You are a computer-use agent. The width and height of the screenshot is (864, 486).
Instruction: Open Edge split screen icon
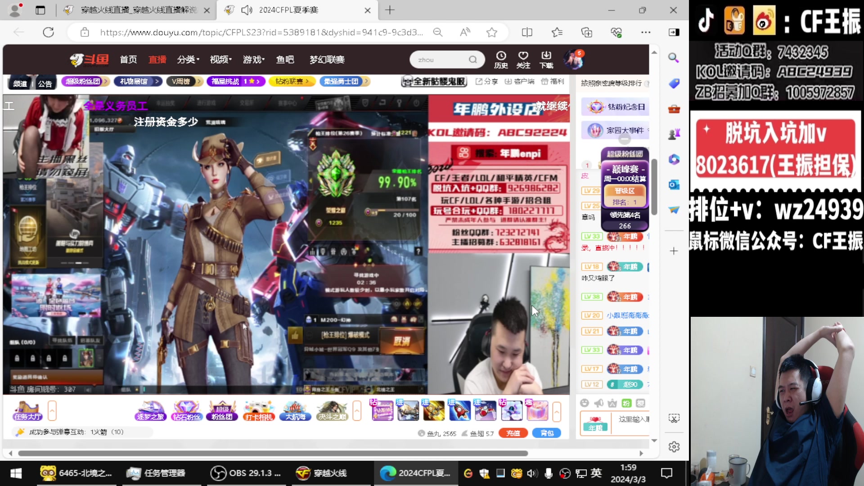[527, 32]
